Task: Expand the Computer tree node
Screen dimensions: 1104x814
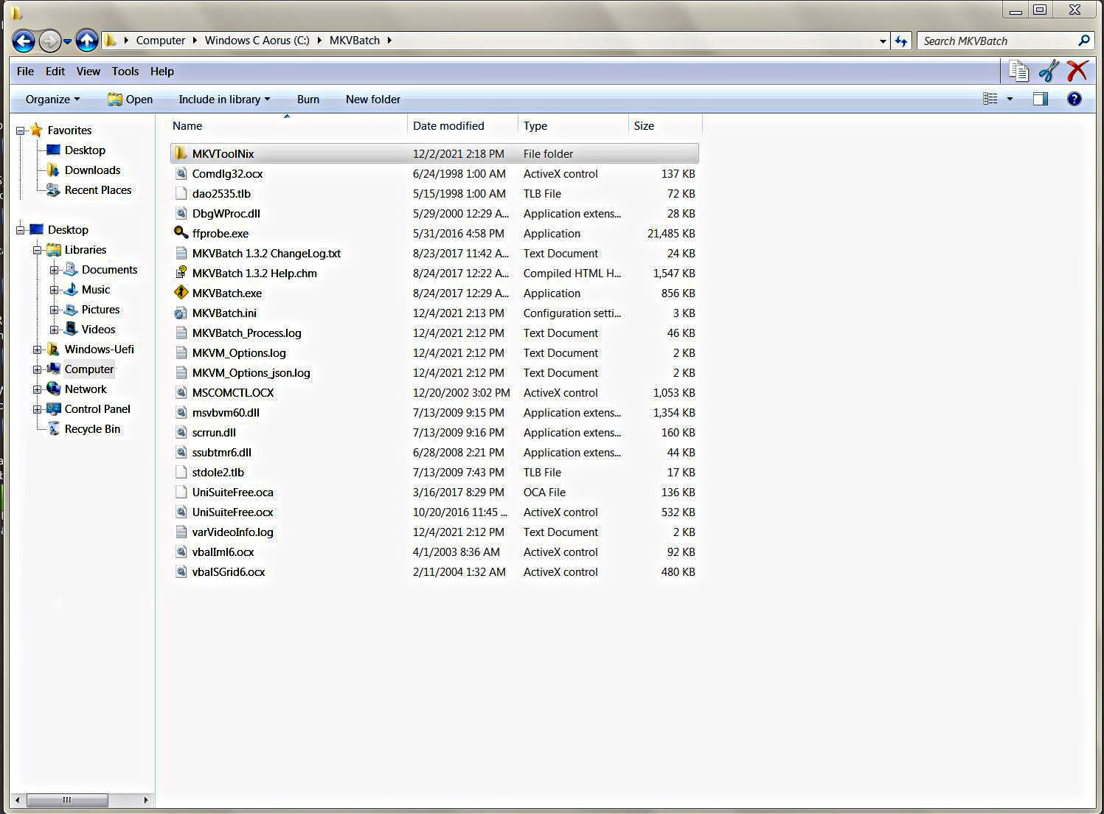Action: coord(37,369)
